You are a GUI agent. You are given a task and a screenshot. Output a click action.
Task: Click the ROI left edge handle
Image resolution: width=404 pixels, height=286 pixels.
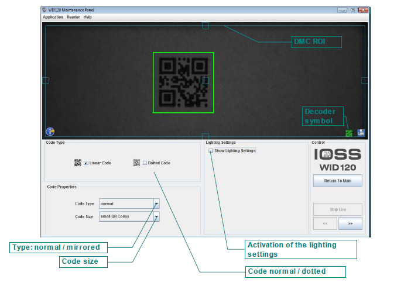[46, 81]
